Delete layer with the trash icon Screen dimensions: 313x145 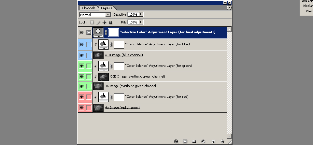click(x=222, y=142)
